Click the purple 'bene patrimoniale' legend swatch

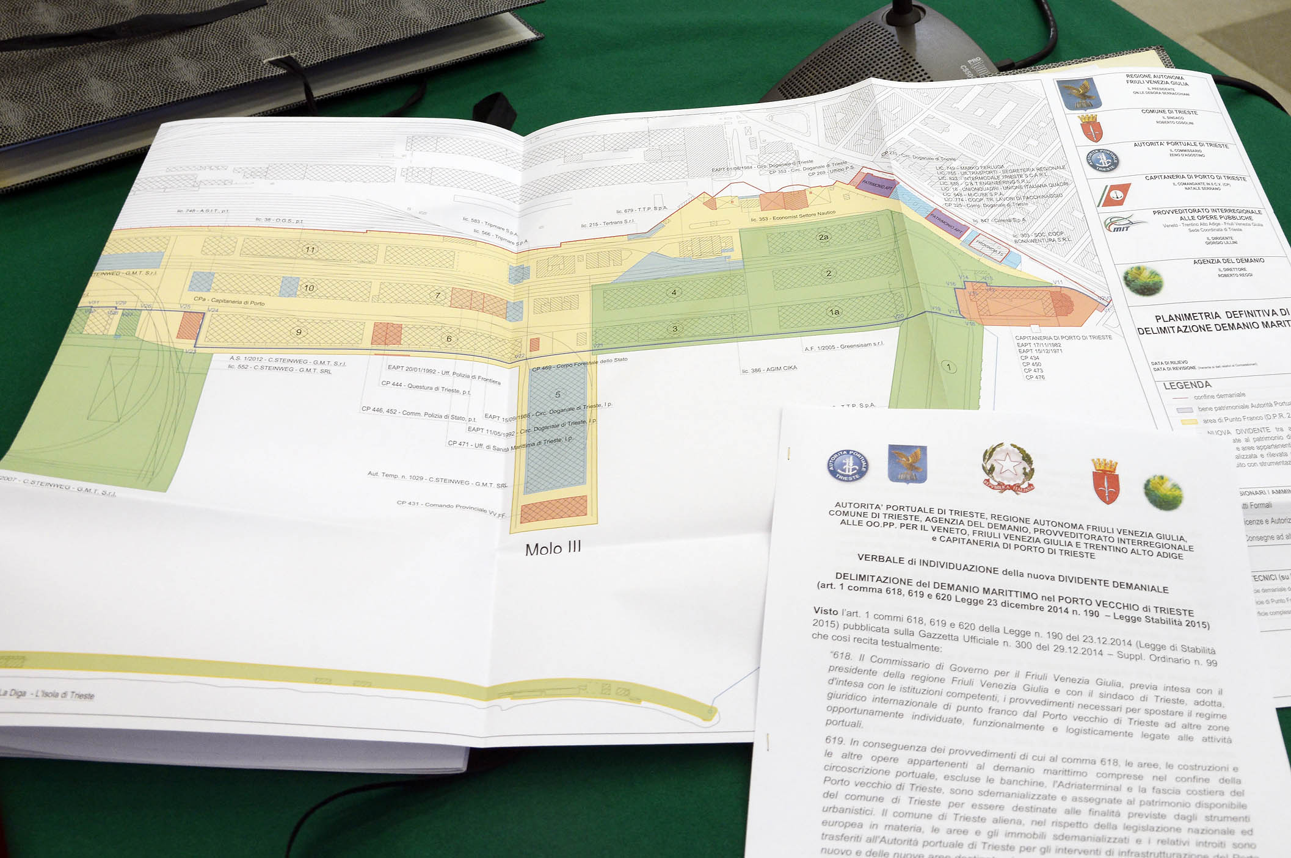point(1184,409)
